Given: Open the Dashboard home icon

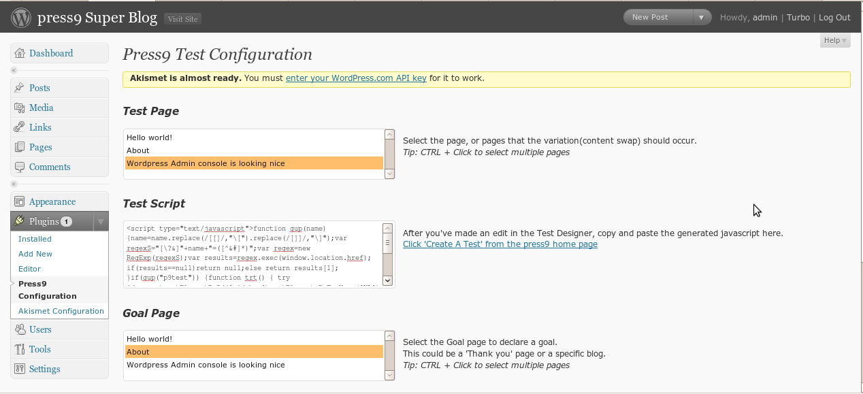Looking at the screenshot, I should click(x=20, y=53).
